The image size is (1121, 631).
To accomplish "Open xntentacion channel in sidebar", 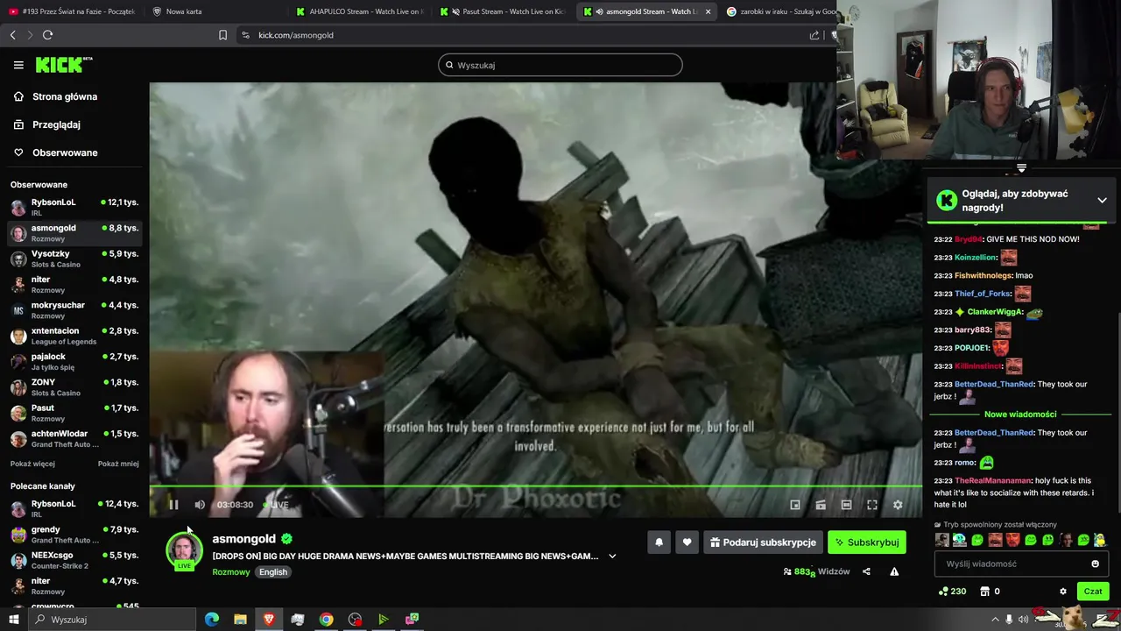I will coord(74,336).
